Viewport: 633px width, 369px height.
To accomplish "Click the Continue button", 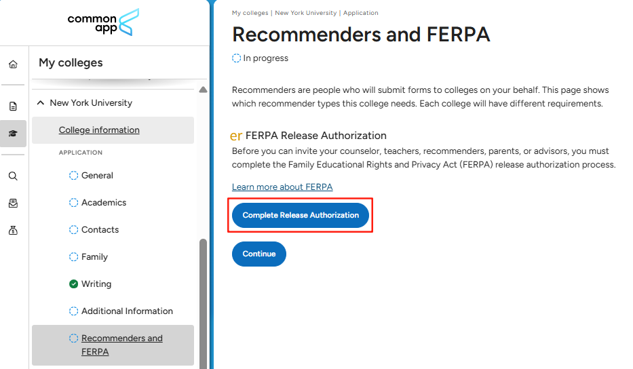I will click(259, 254).
